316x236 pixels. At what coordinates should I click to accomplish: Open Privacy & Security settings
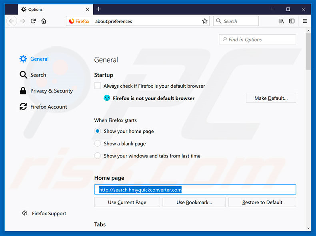pyautogui.click(x=46, y=91)
